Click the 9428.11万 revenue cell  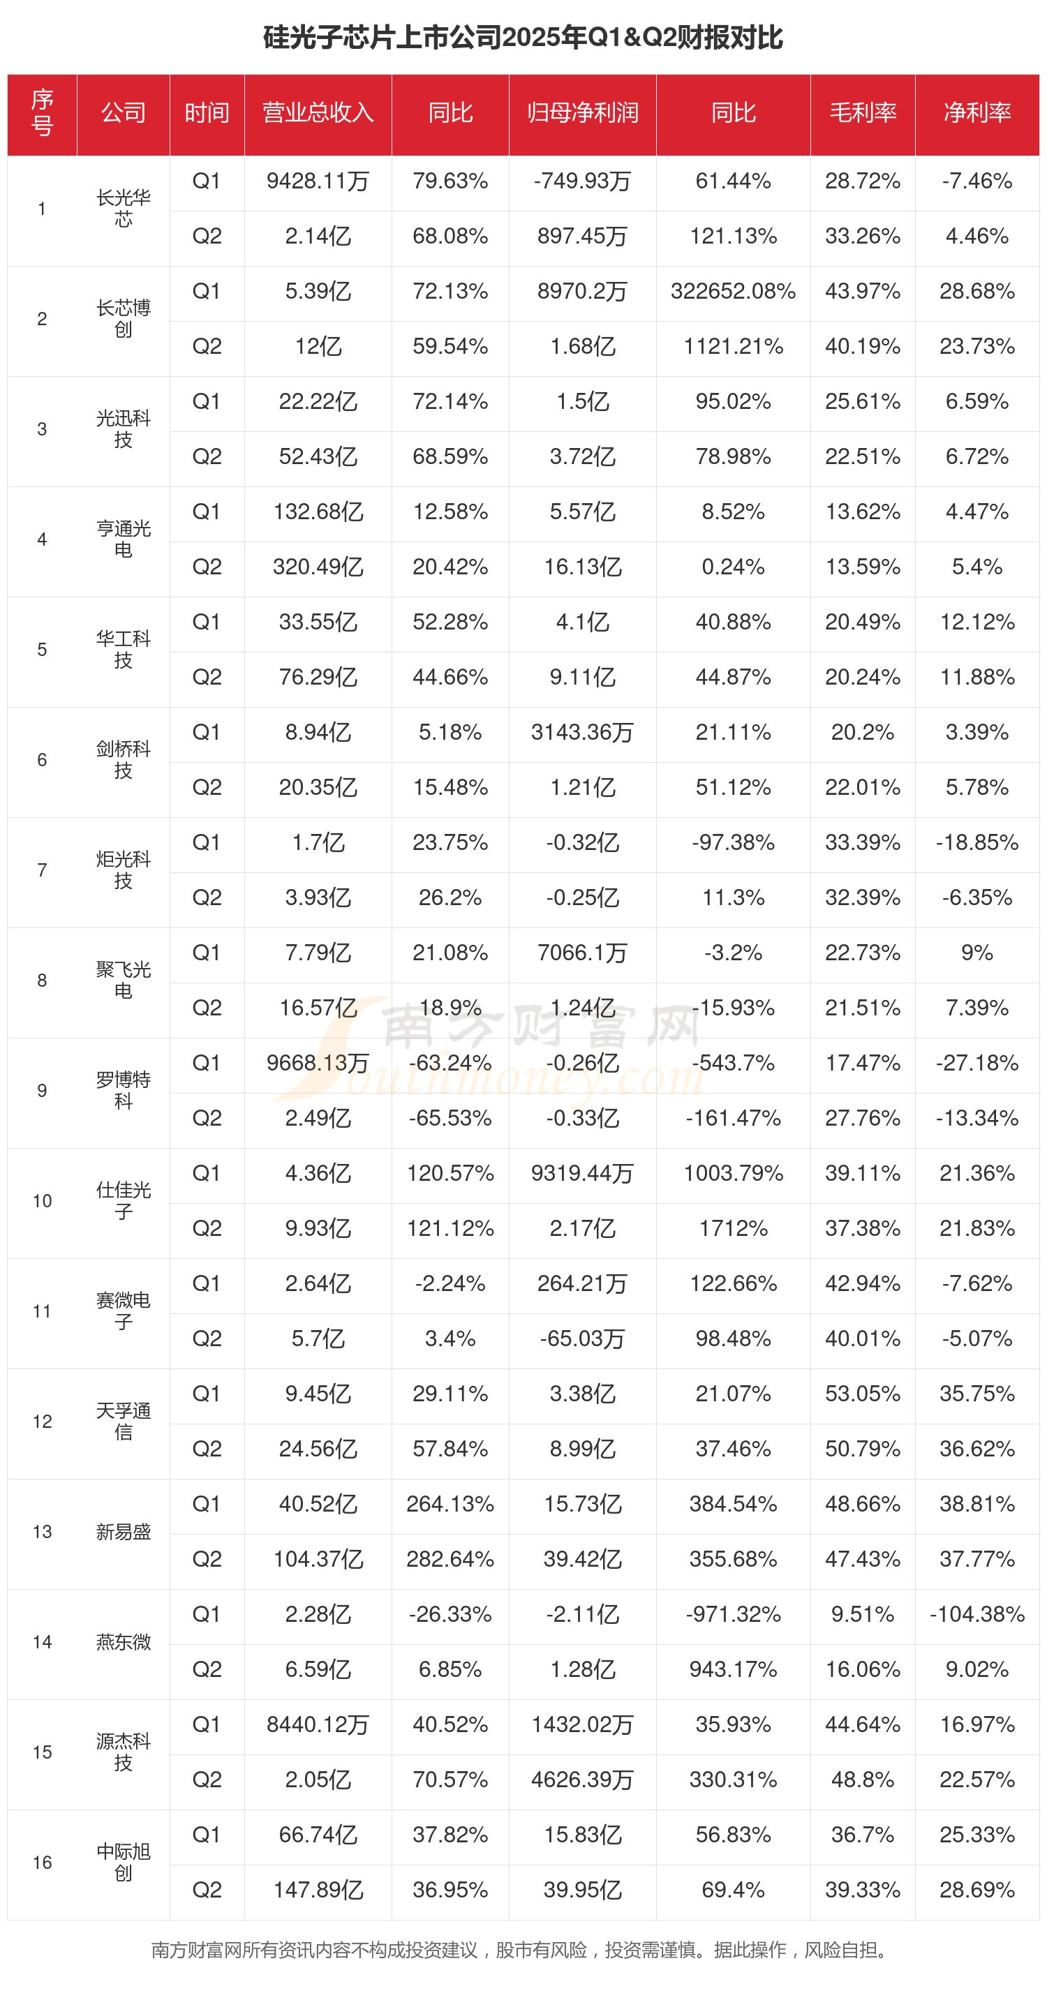coord(318,181)
